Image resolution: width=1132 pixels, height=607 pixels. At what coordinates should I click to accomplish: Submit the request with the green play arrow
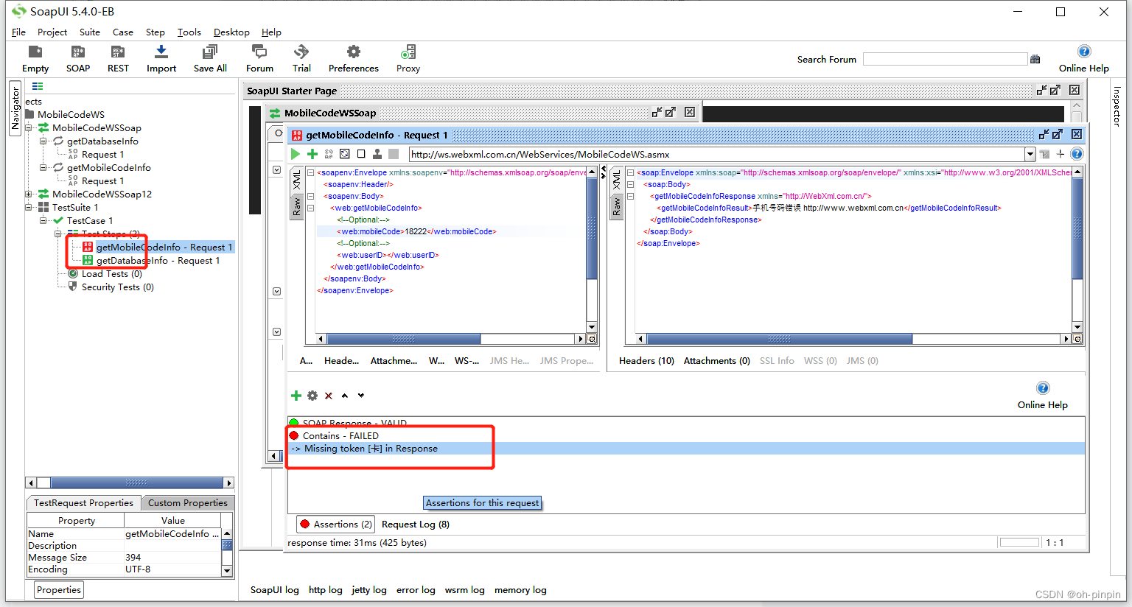coord(294,153)
